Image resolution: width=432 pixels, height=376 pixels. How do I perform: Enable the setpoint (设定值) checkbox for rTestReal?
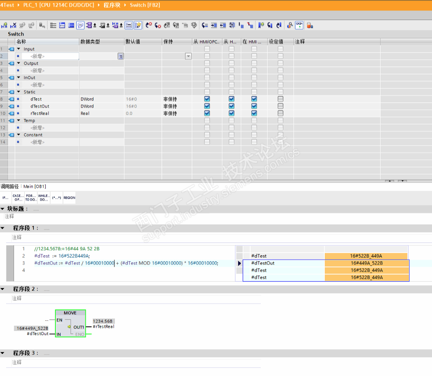(280, 113)
